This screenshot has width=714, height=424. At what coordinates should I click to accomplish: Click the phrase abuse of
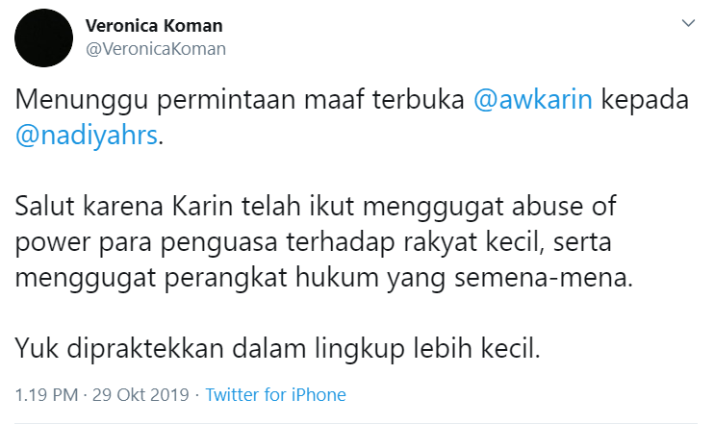pos(564,206)
